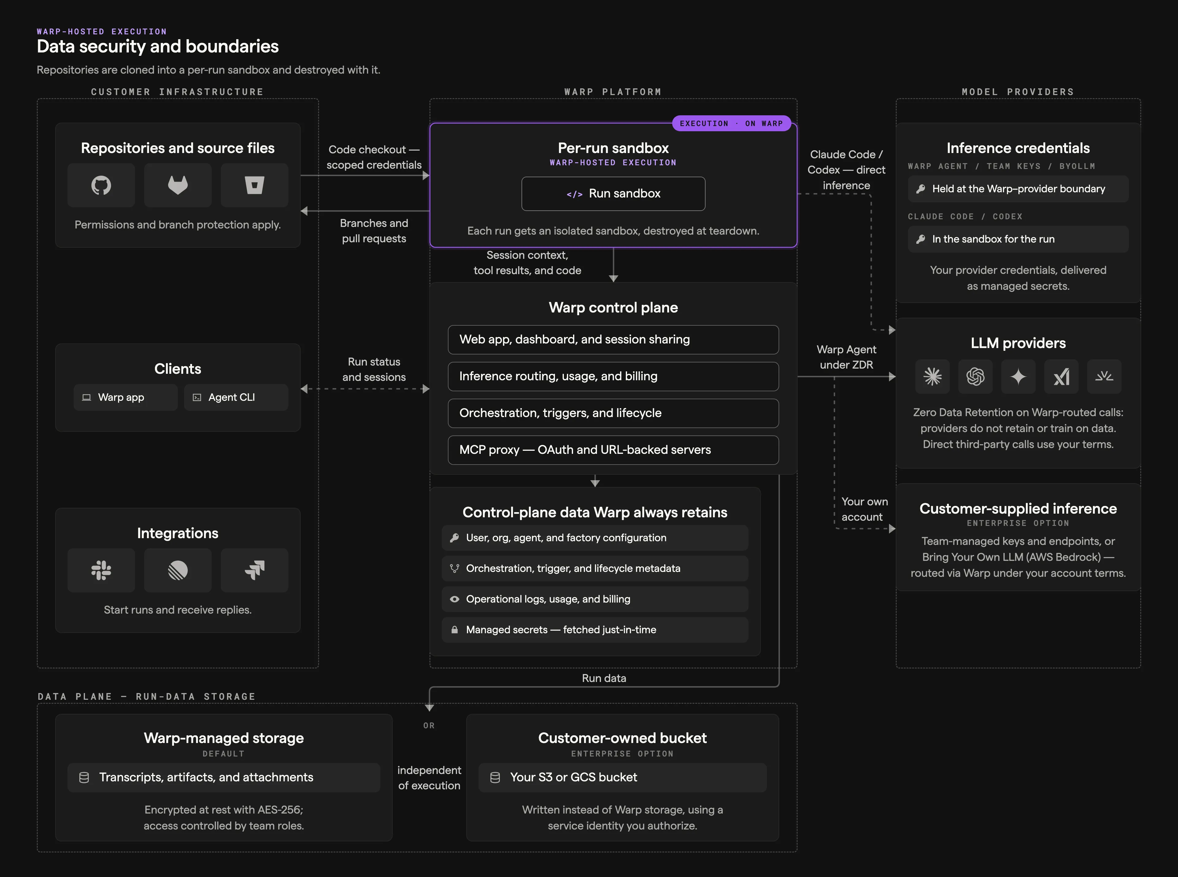This screenshot has width=1178, height=877.
Task: Click the CUSTOMER INFRASTRUCTURE section label
Action: coord(177,92)
